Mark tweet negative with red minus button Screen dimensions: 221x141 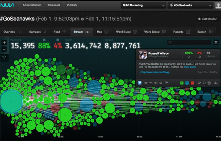tap(192, 83)
